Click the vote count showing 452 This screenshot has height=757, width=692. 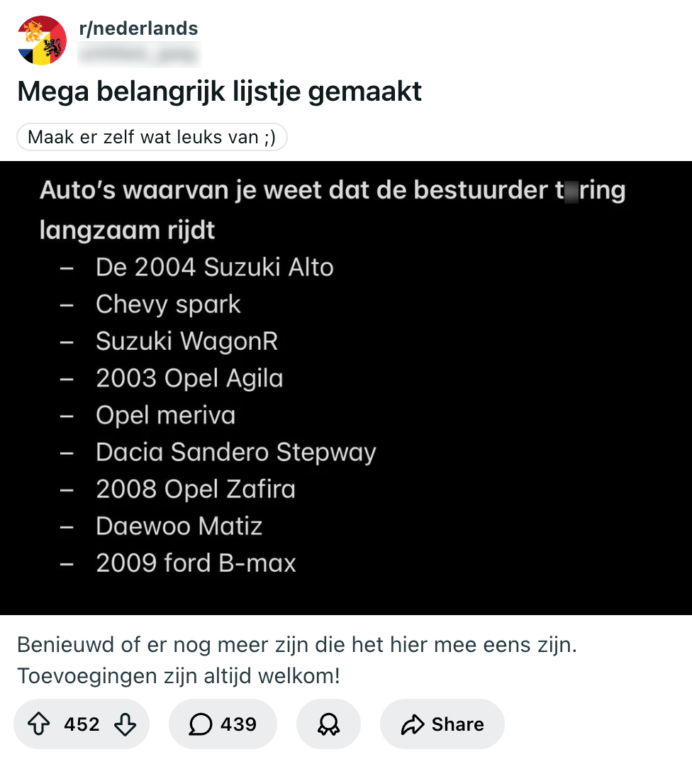pyautogui.click(x=82, y=724)
